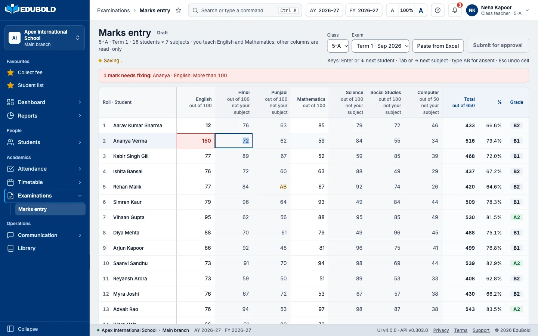538x336 pixels.
Task: Select Ananya Verma's English mark 150
Action: pyautogui.click(x=196, y=141)
